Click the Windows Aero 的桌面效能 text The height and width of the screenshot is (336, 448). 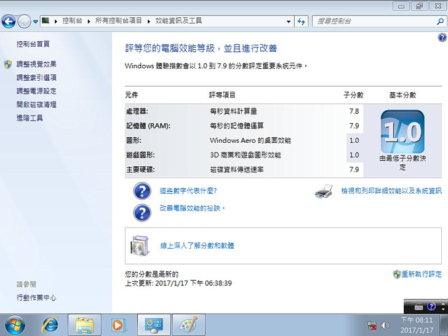pyautogui.click(x=250, y=140)
